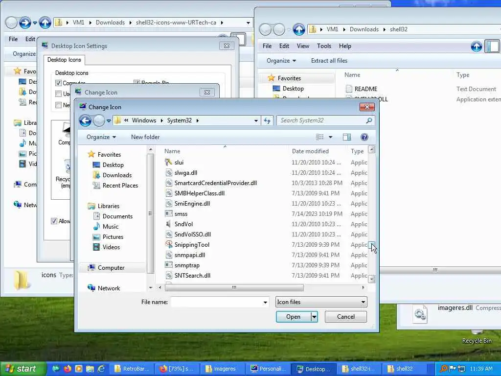
Task: Click the network tray icon
Action: (x=461, y=369)
